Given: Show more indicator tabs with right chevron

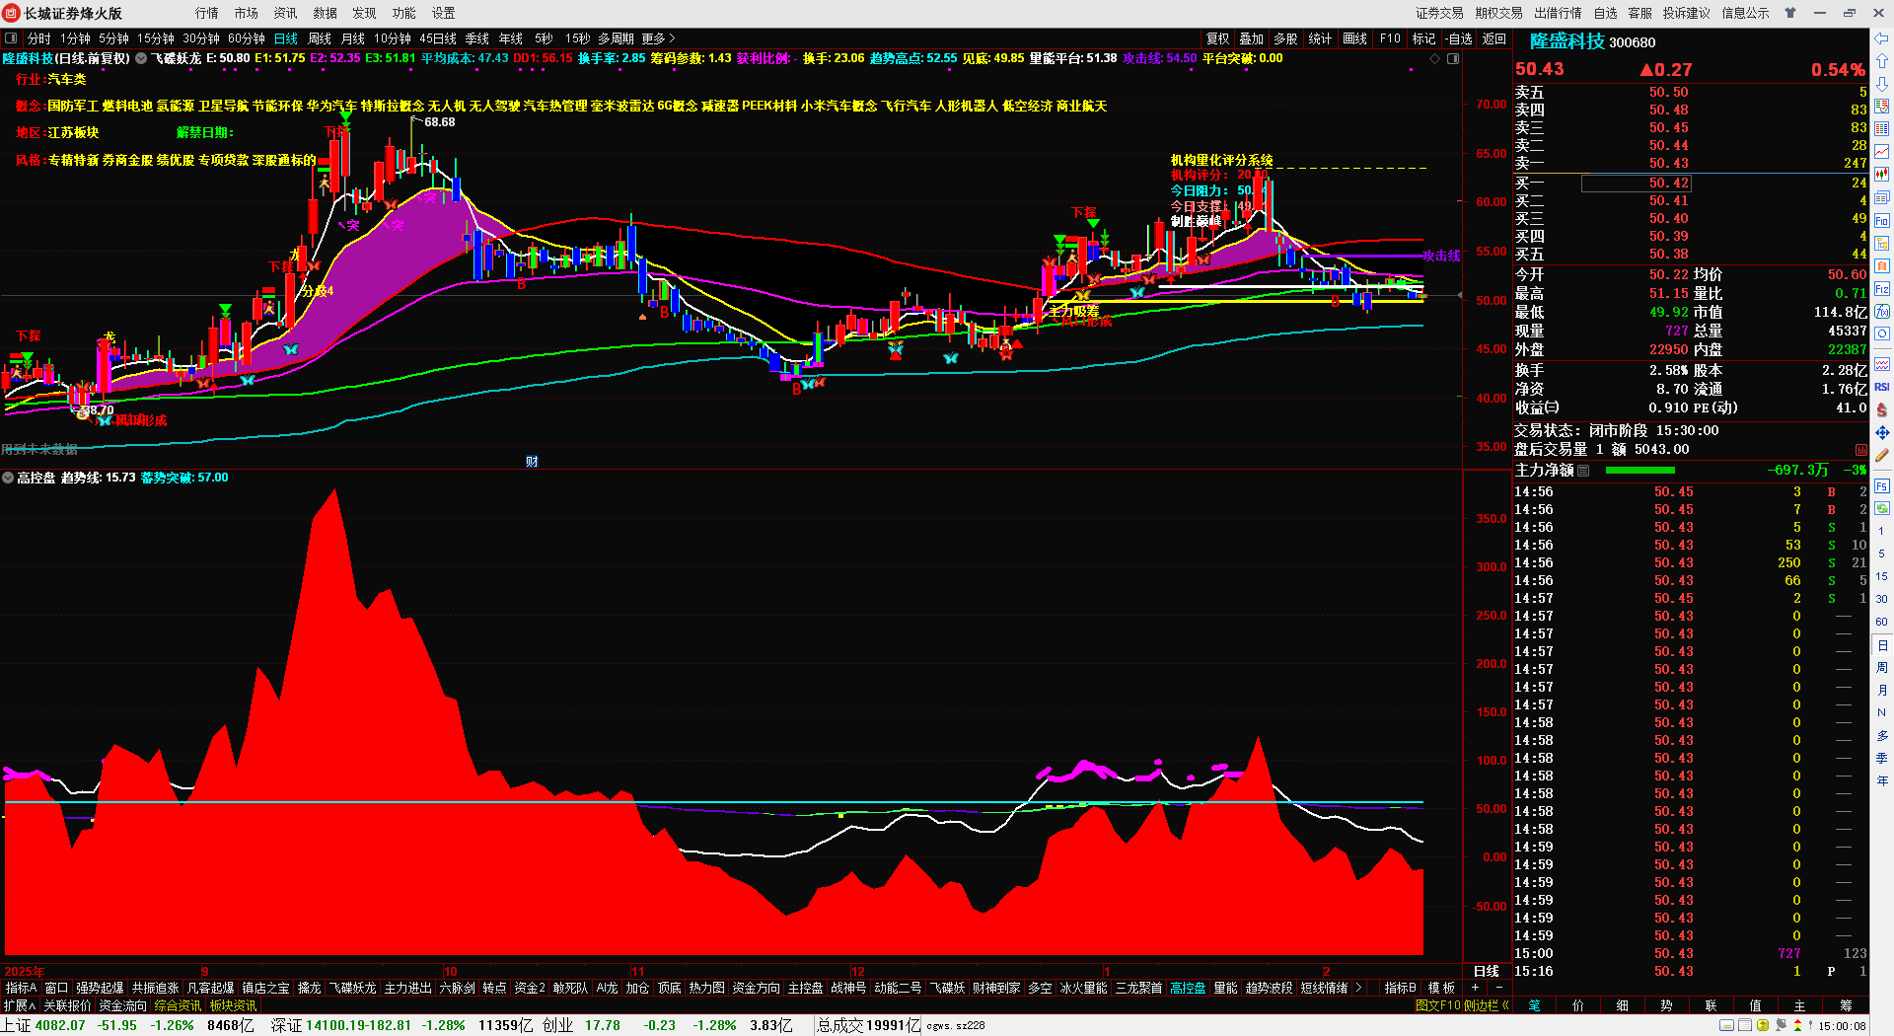Looking at the screenshot, I should [1359, 988].
